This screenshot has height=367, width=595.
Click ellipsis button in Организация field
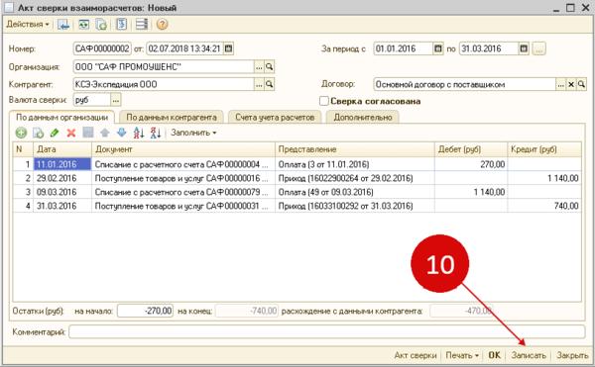pos(259,67)
